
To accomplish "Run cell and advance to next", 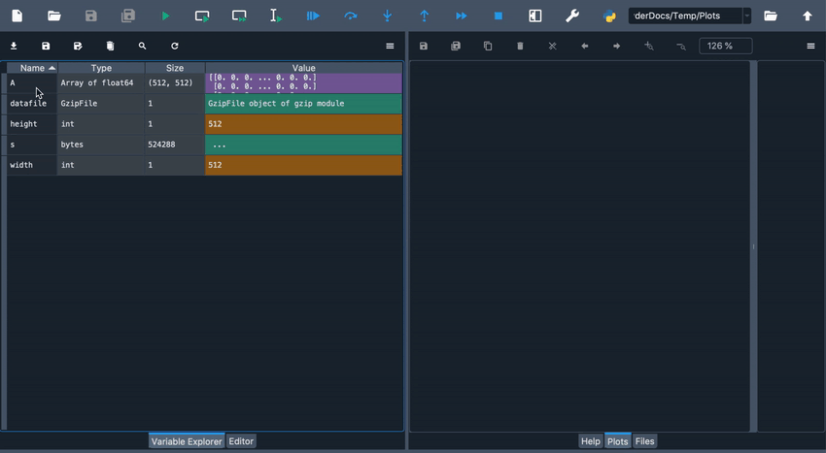I will [x=239, y=16].
